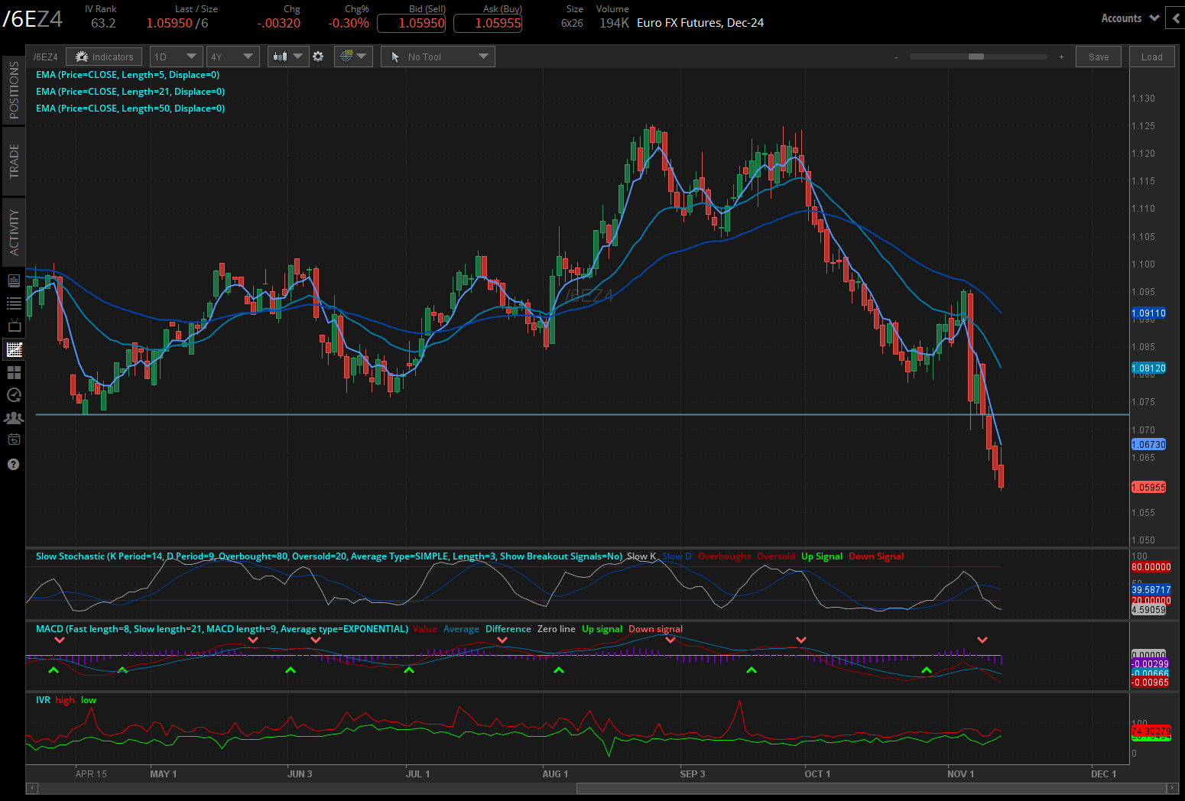Screen dimensions: 1185x801
Task: Click the chart zoom slider handle
Action: coord(976,57)
